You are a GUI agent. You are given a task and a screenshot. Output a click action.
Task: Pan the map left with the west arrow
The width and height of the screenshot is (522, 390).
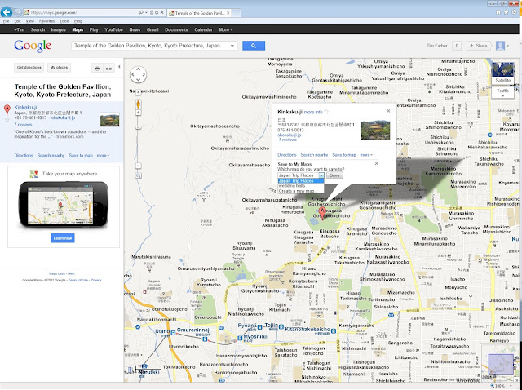(x=132, y=74)
